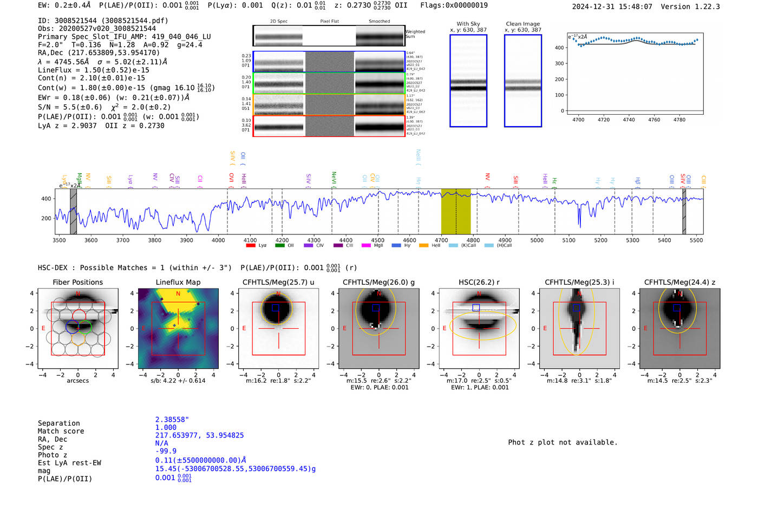Select the yellow highlighted band in spectrum
This screenshot has width=758, height=516.
(x=456, y=211)
